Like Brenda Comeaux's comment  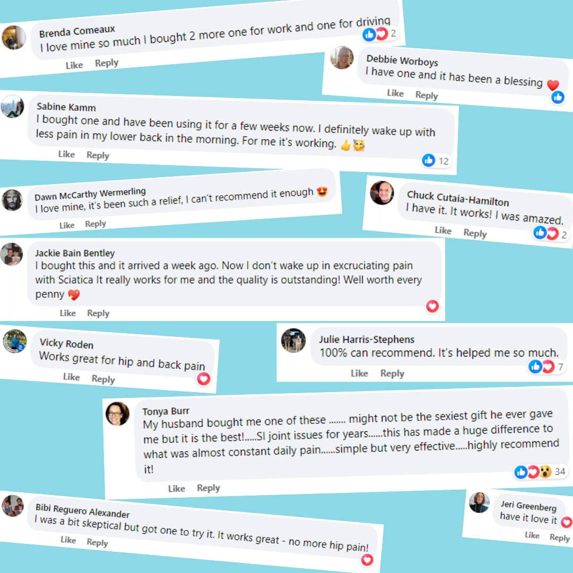point(74,65)
